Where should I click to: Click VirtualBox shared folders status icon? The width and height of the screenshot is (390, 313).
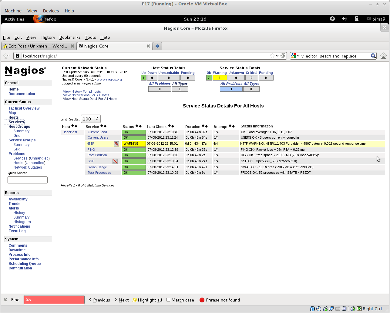338,309
